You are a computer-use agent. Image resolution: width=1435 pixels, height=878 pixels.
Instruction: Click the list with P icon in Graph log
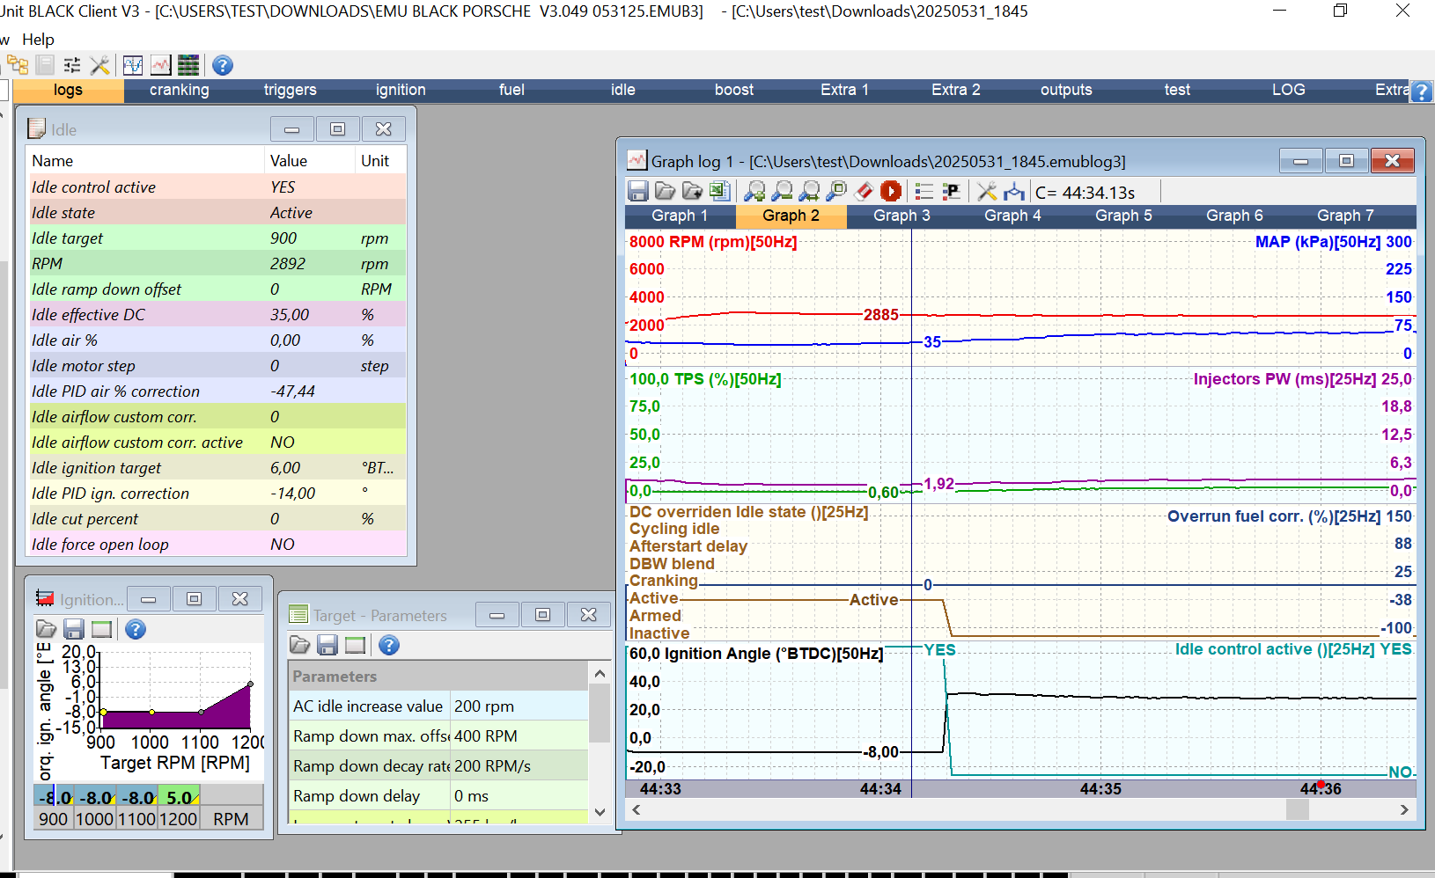pyautogui.click(x=952, y=191)
